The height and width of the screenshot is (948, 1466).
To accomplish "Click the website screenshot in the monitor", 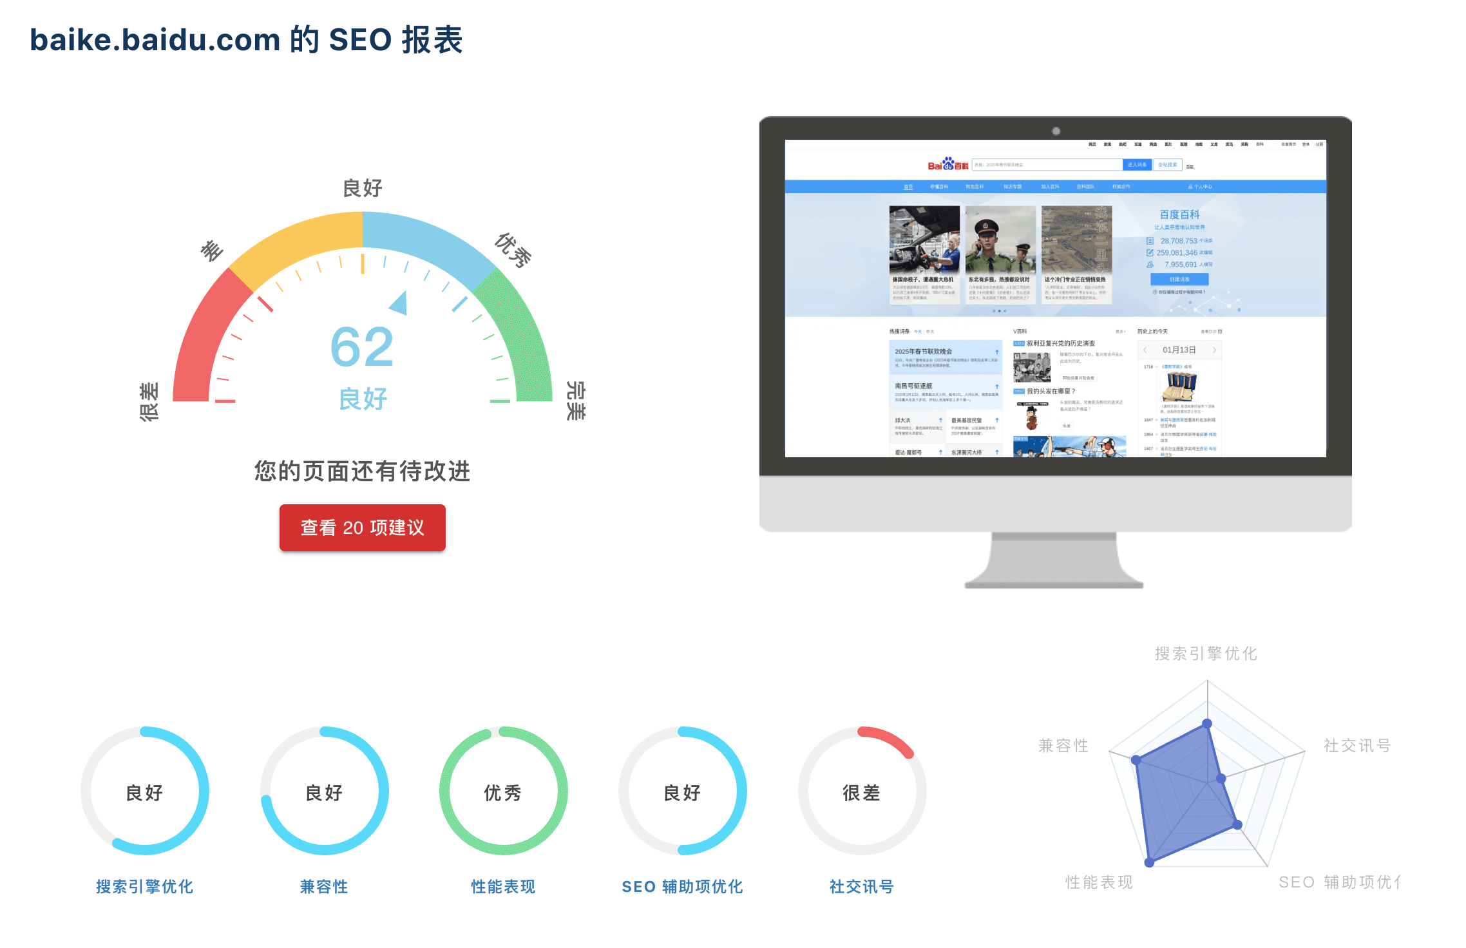I will click(x=1055, y=298).
